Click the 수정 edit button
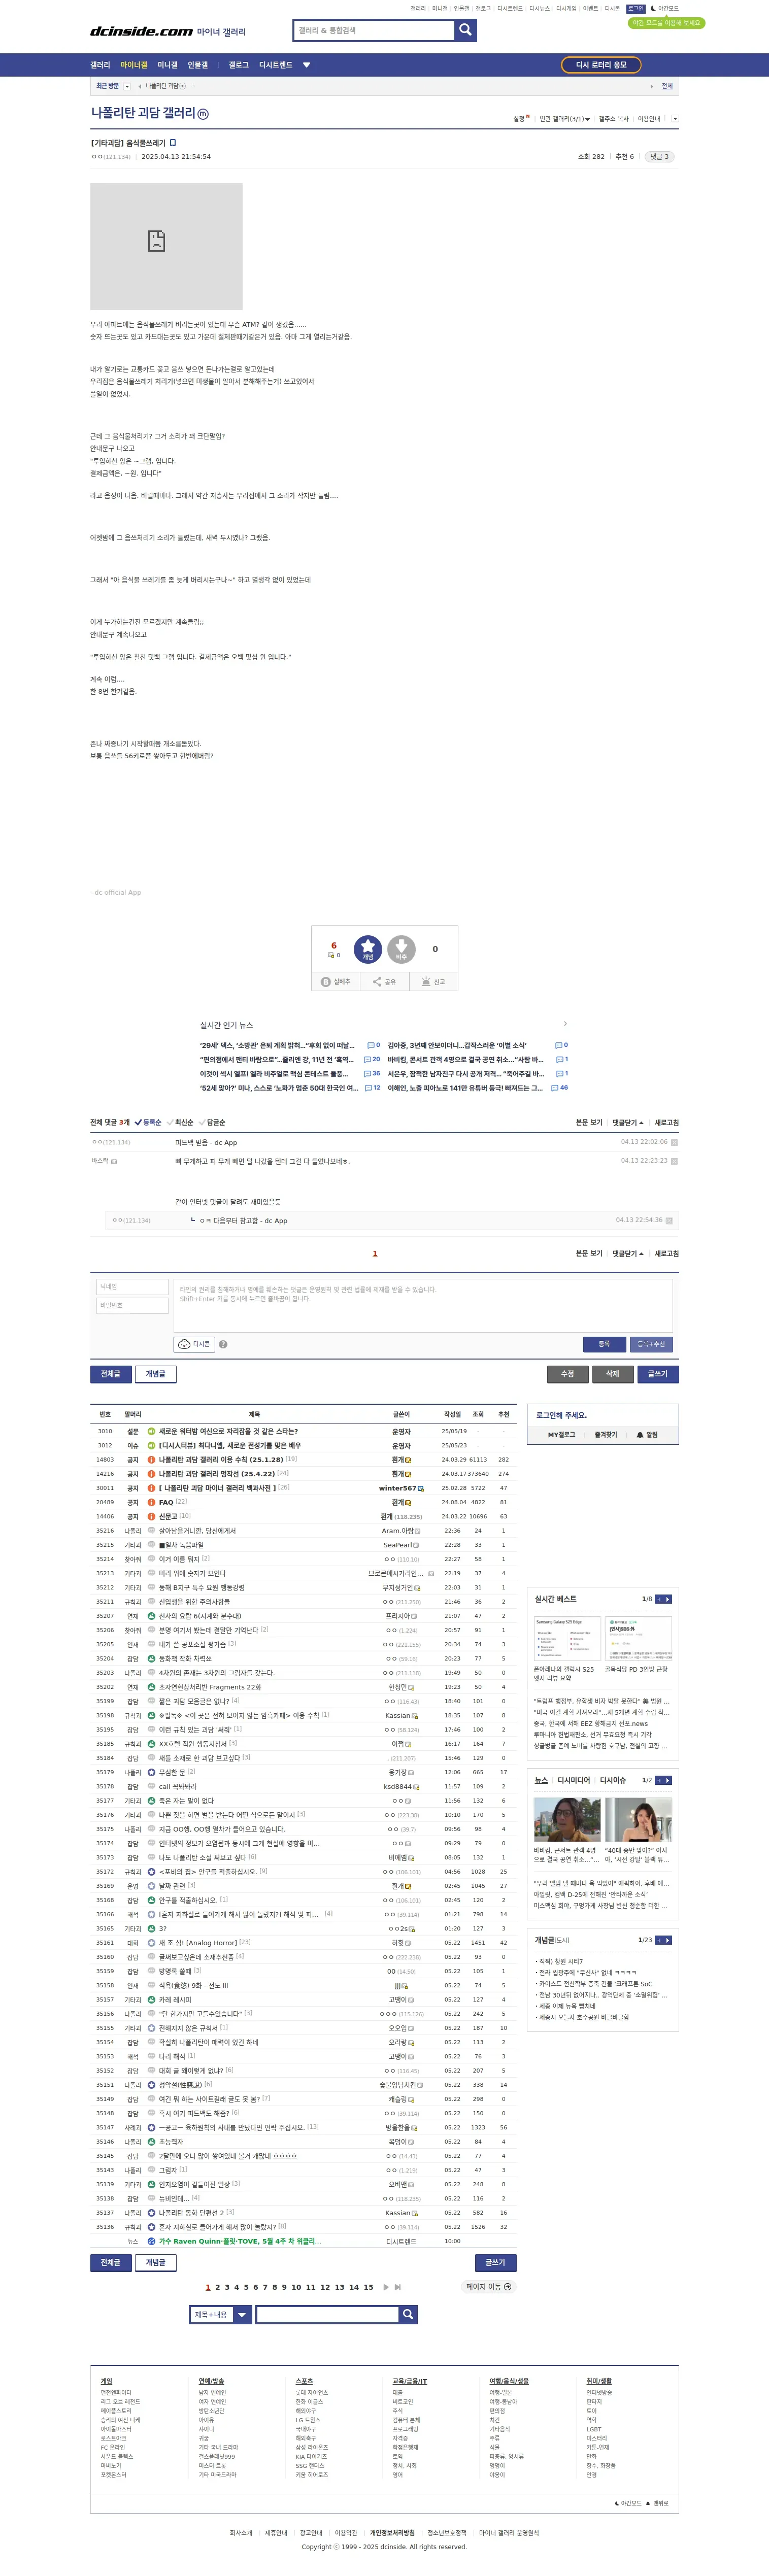The image size is (769, 2576). click(x=567, y=1373)
